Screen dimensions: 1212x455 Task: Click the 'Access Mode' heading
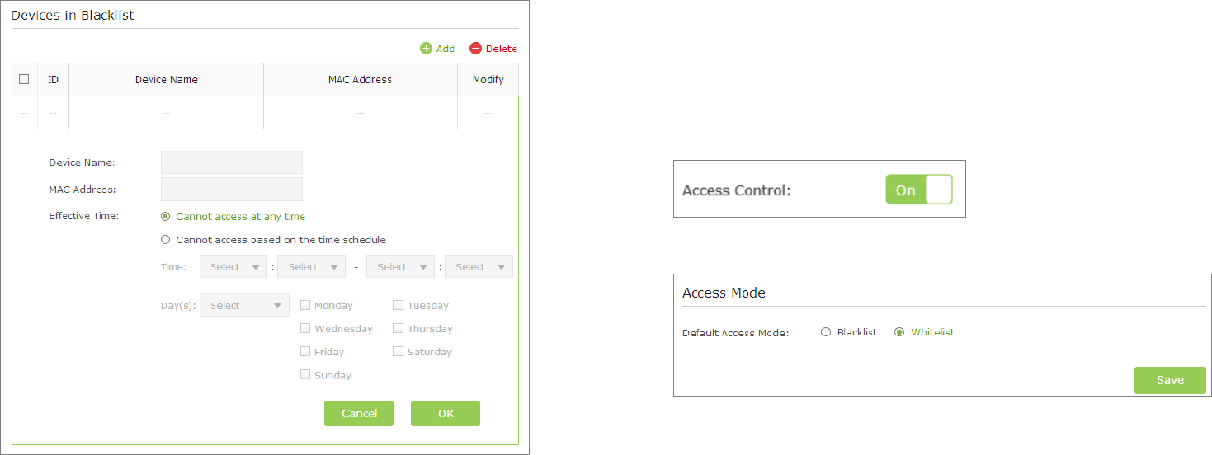pyautogui.click(x=724, y=293)
